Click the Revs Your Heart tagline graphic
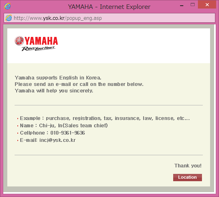219x197 pixels. tap(39, 49)
